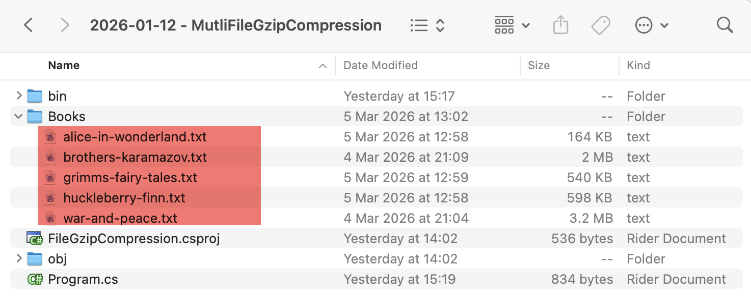Click the back navigation arrow
The image size is (751, 296).
tap(29, 25)
